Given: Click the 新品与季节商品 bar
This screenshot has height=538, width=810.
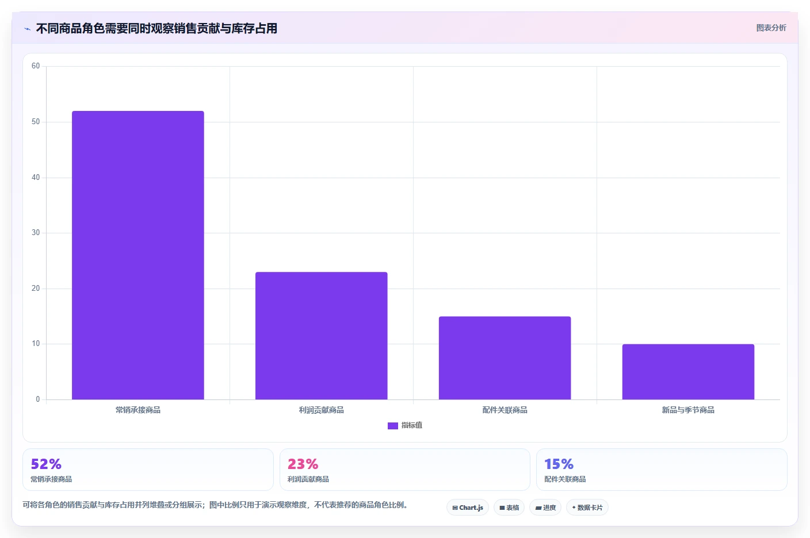Looking at the screenshot, I should pyautogui.click(x=688, y=372).
